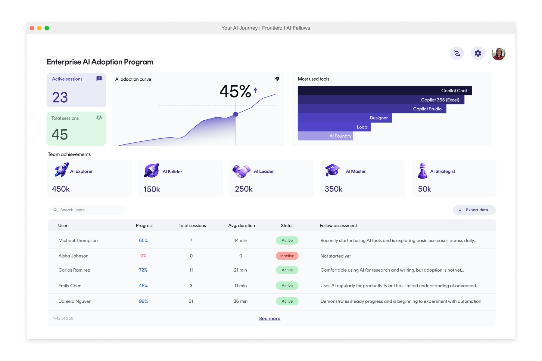
Task: Click the See more link
Action: point(269,318)
